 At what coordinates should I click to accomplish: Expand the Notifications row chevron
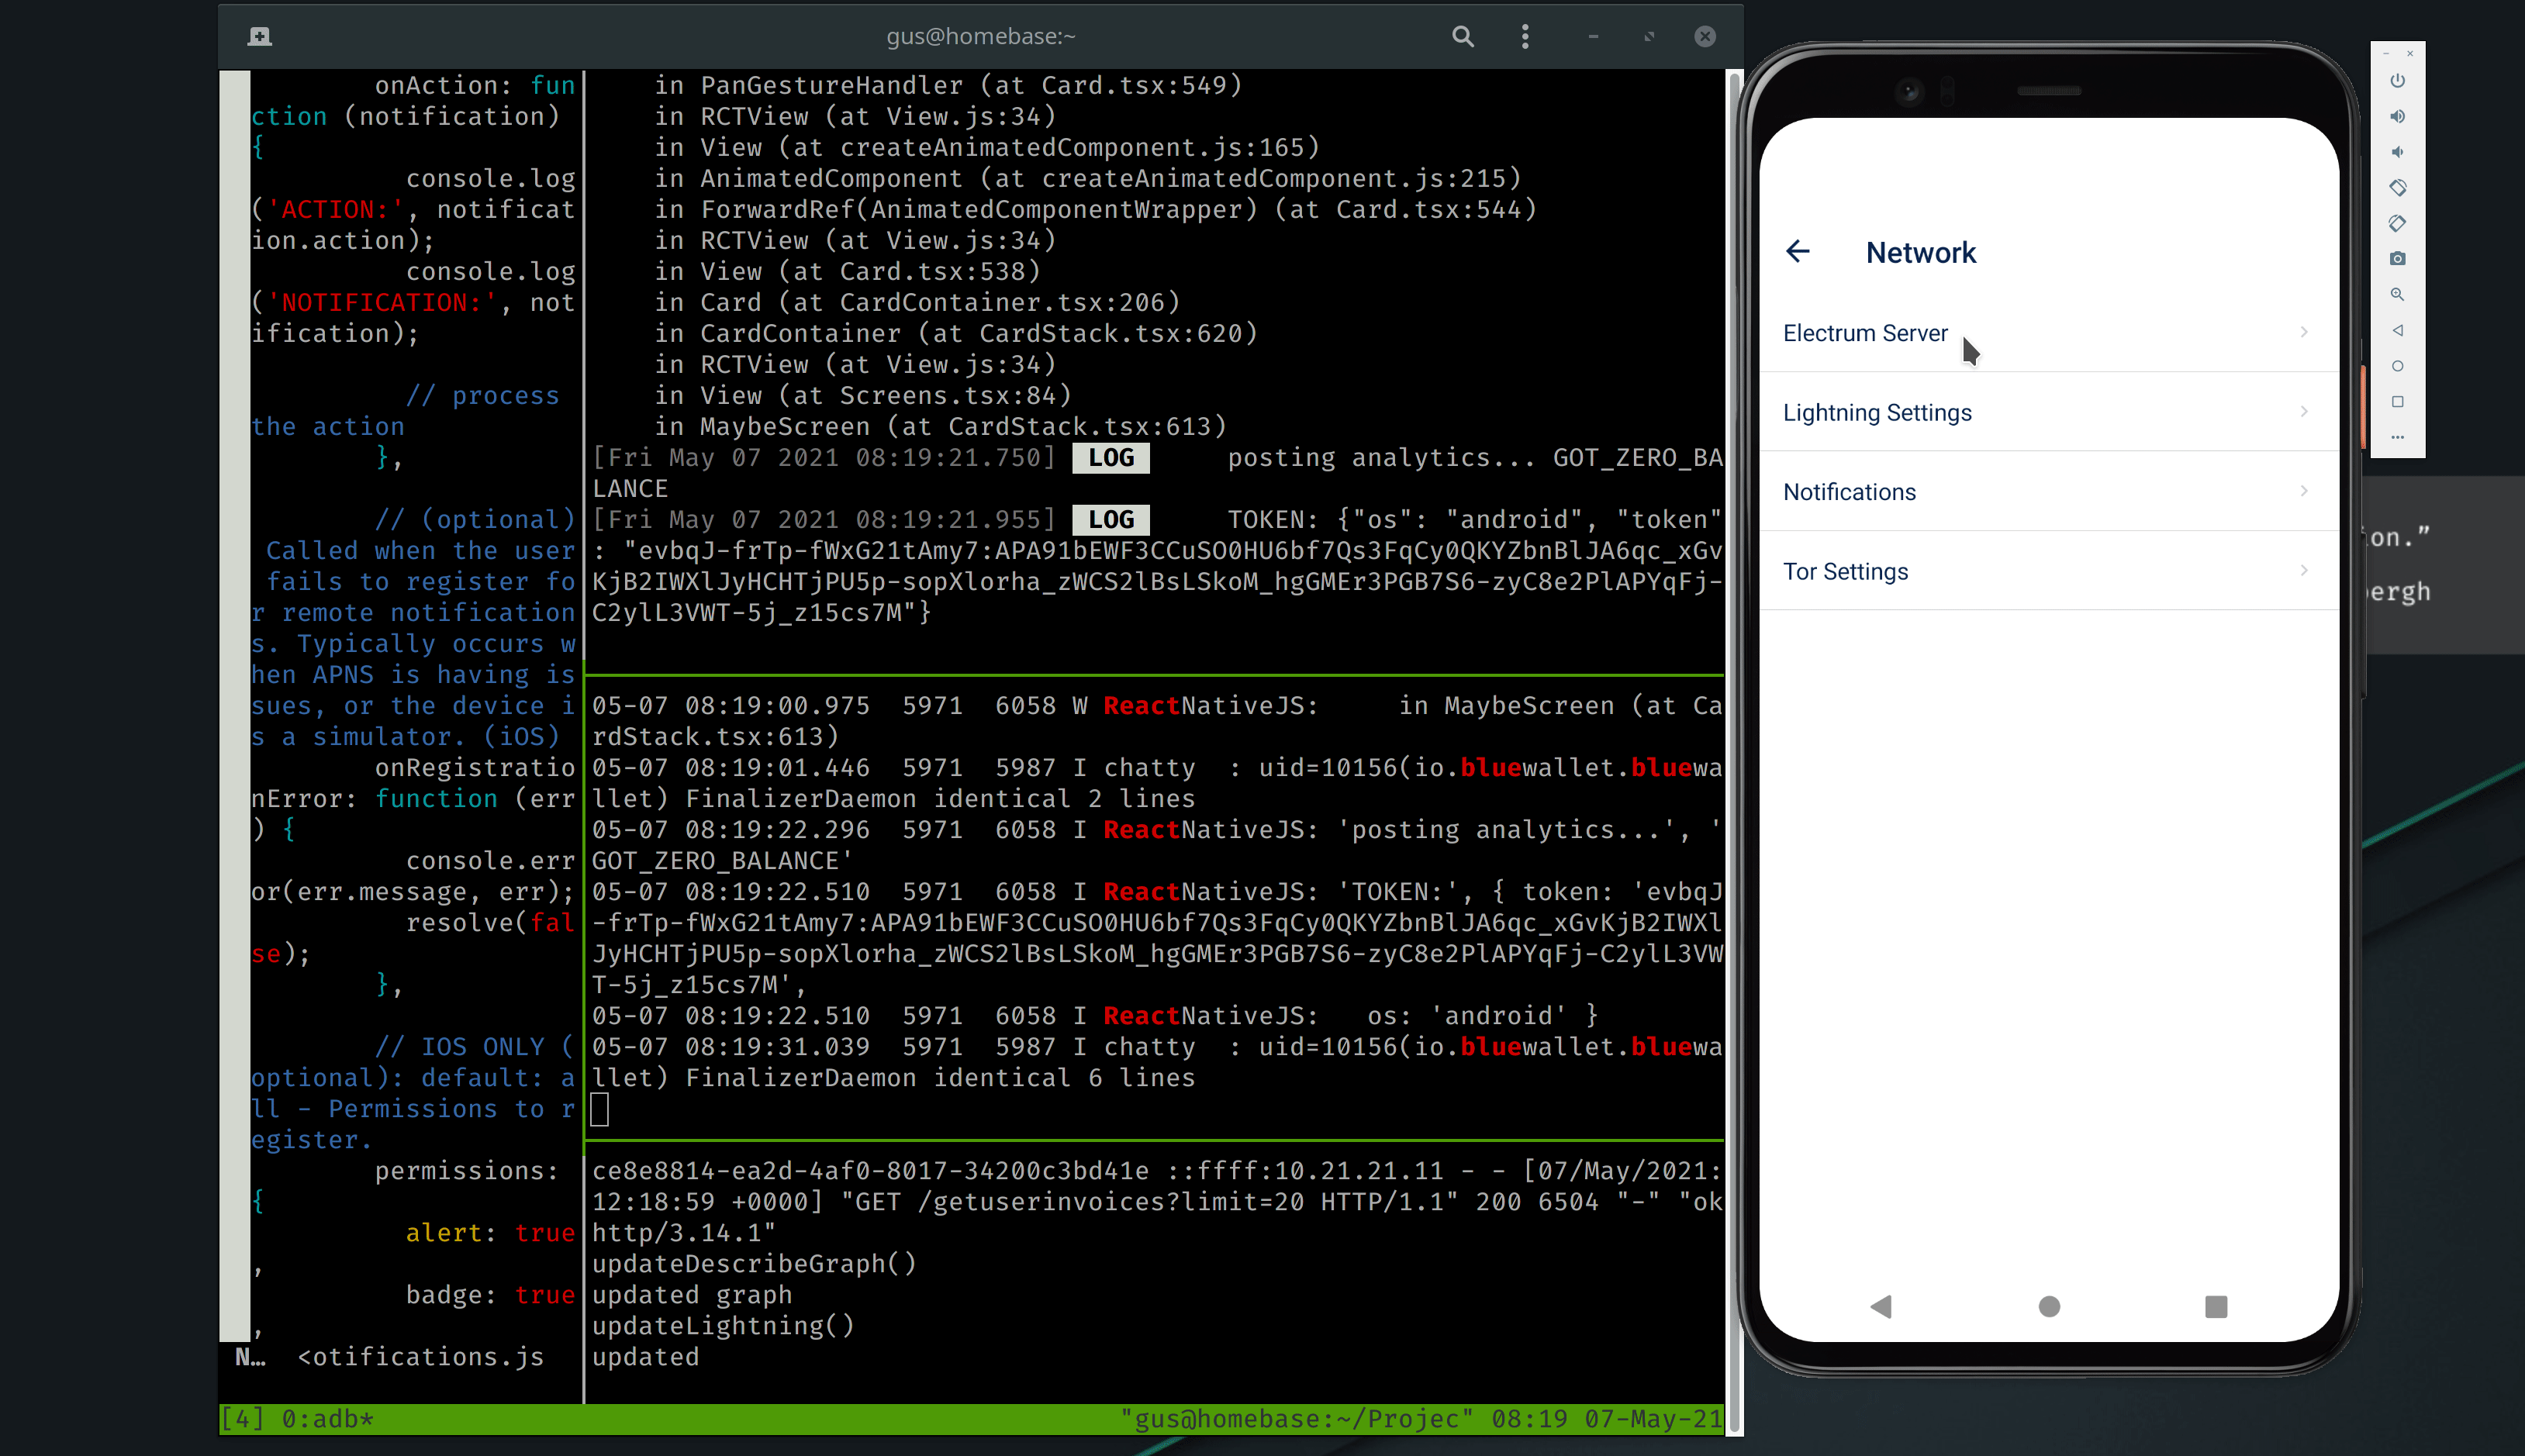tap(2303, 491)
